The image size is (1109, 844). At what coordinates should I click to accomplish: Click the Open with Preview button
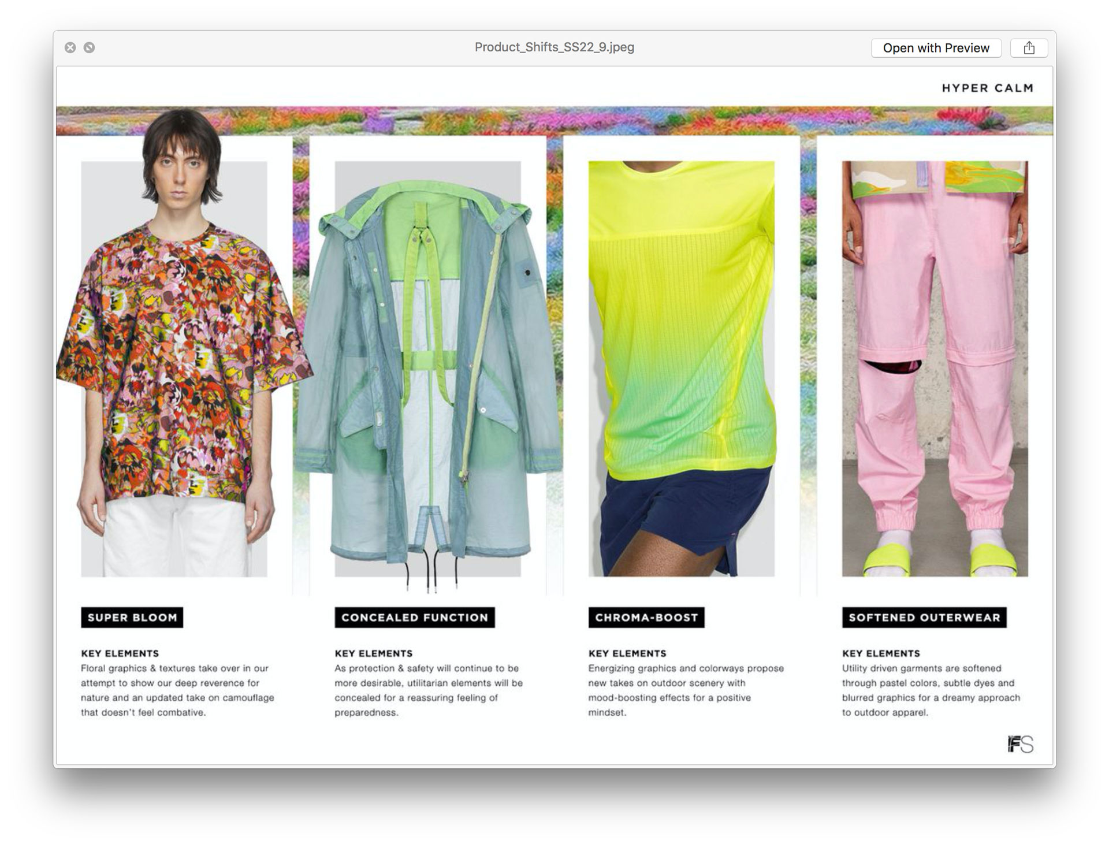[936, 48]
